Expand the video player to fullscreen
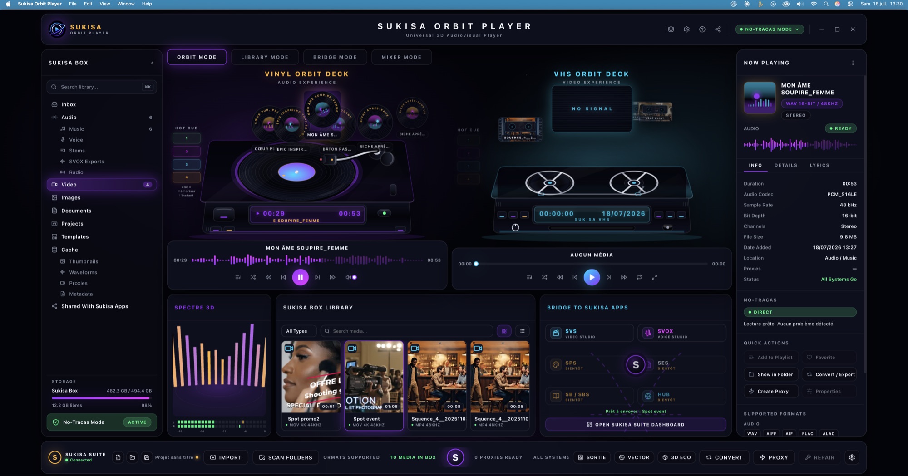Image resolution: width=908 pixels, height=476 pixels. (654, 277)
